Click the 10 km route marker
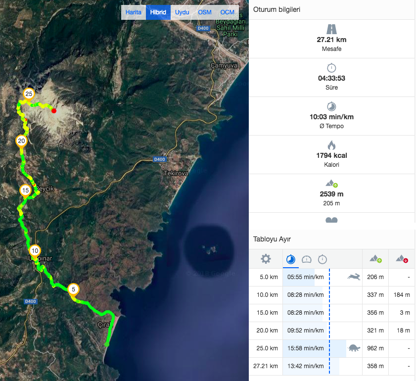The image size is (416, 381). coord(35,251)
